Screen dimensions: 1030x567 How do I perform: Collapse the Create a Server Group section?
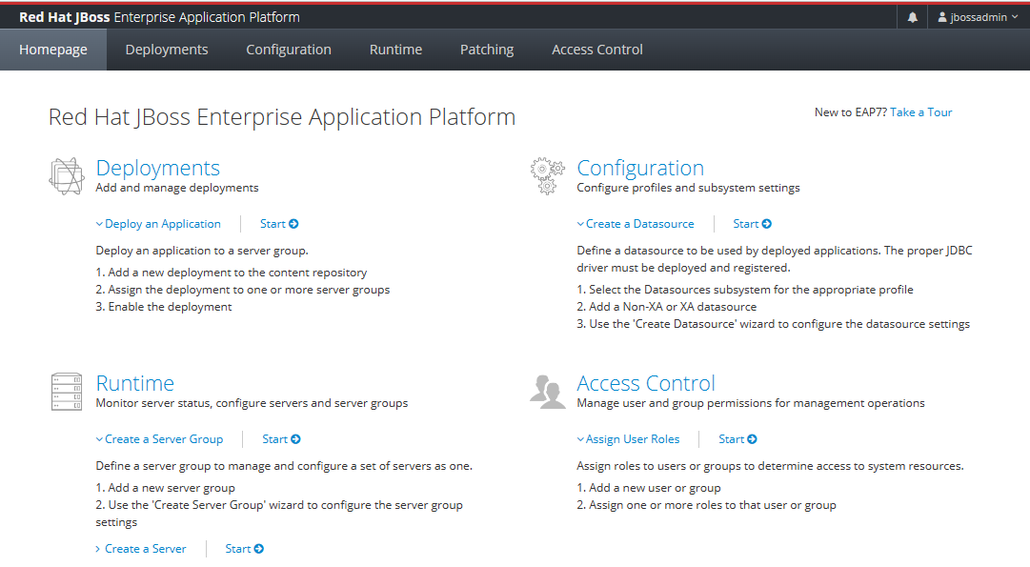click(160, 439)
